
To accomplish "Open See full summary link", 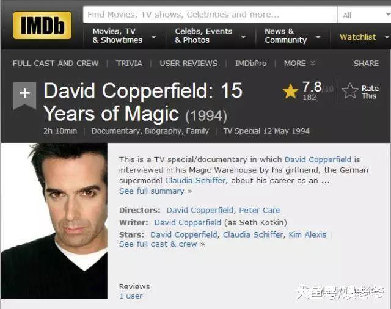I will [x=155, y=191].
